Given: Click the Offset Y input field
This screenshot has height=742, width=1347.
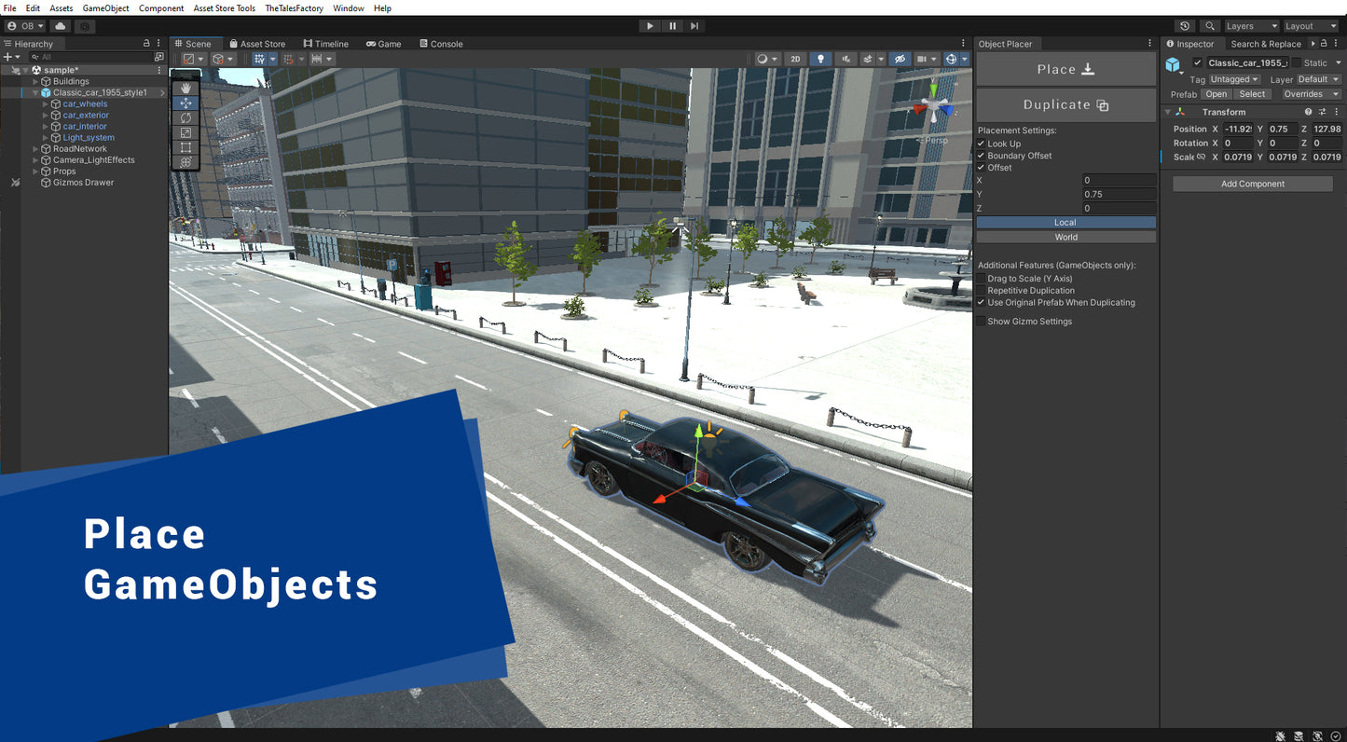Looking at the screenshot, I should pyautogui.click(x=1119, y=194).
